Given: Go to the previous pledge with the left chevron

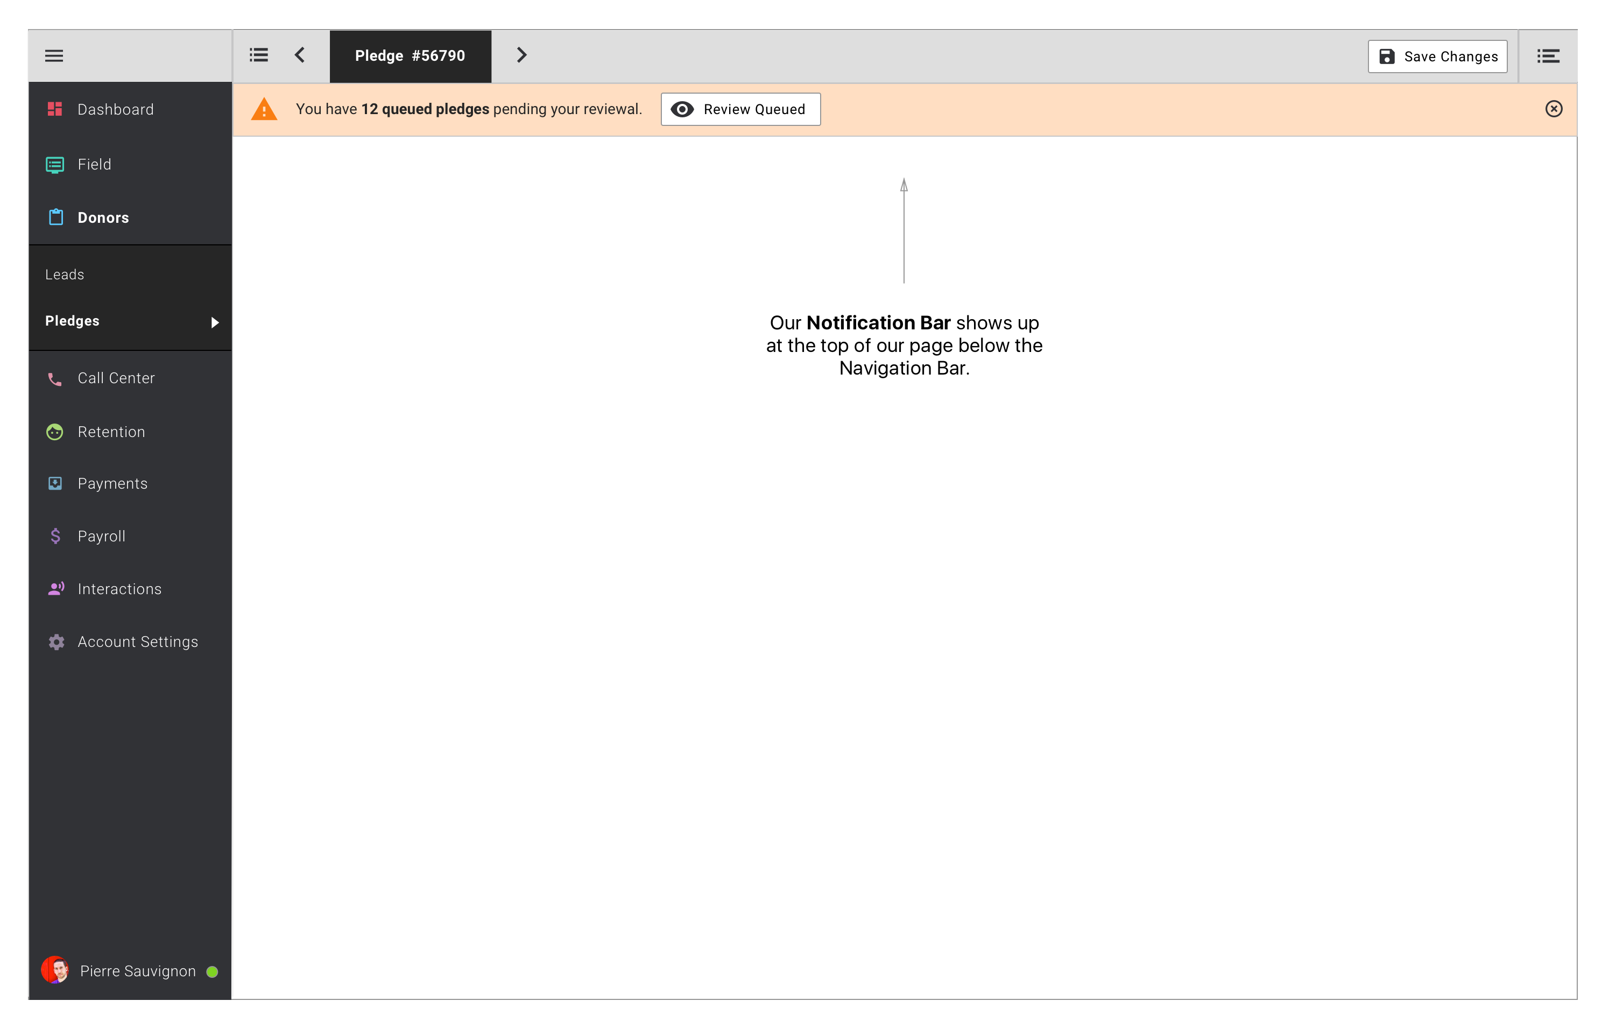Looking at the screenshot, I should 300,55.
